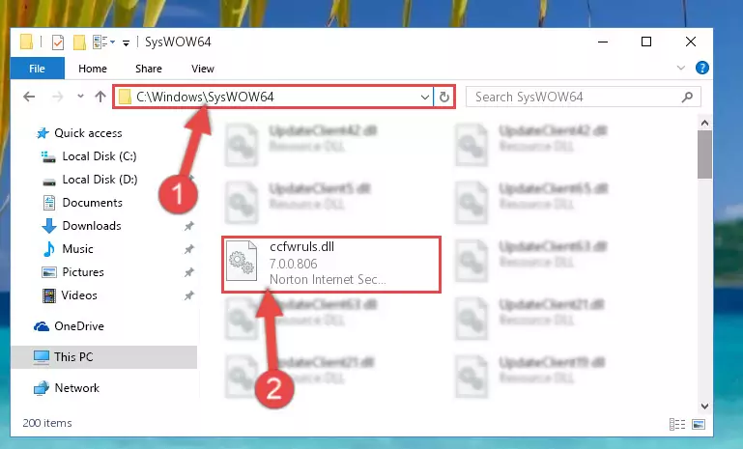Select OneDrive in navigation pane
743x449 pixels.
pos(78,326)
